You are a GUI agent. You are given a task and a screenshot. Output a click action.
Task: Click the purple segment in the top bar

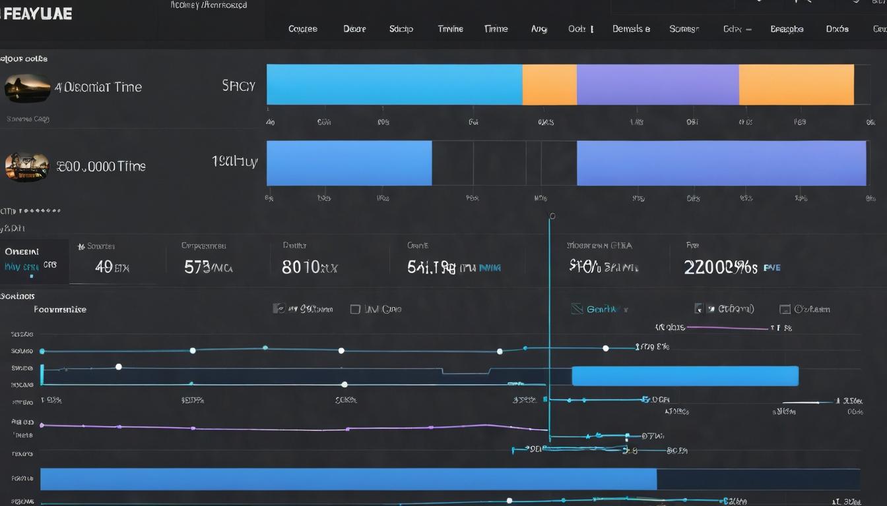point(658,84)
